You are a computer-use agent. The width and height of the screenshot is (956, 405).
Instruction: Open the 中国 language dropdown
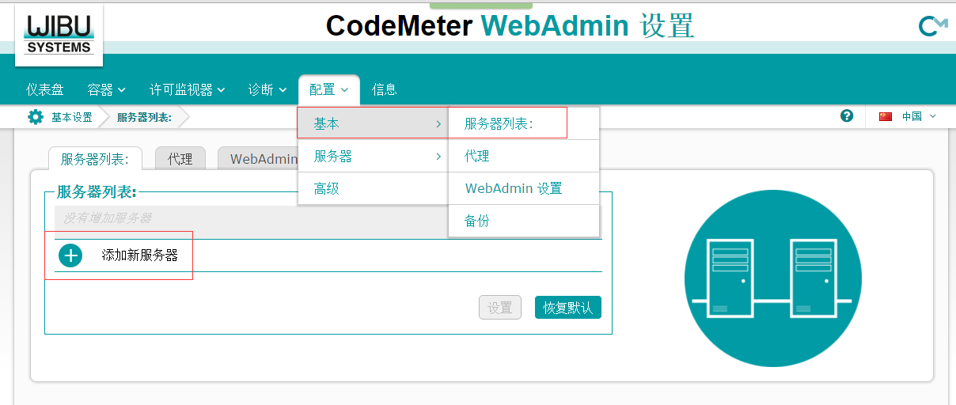pos(919,116)
